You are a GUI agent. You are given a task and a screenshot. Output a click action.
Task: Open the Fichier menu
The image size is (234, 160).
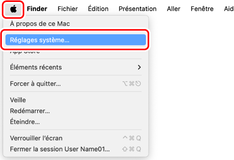click(67, 9)
